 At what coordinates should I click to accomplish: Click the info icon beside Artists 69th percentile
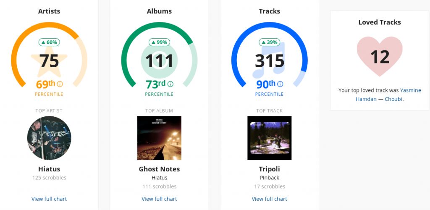(x=60, y=84)
